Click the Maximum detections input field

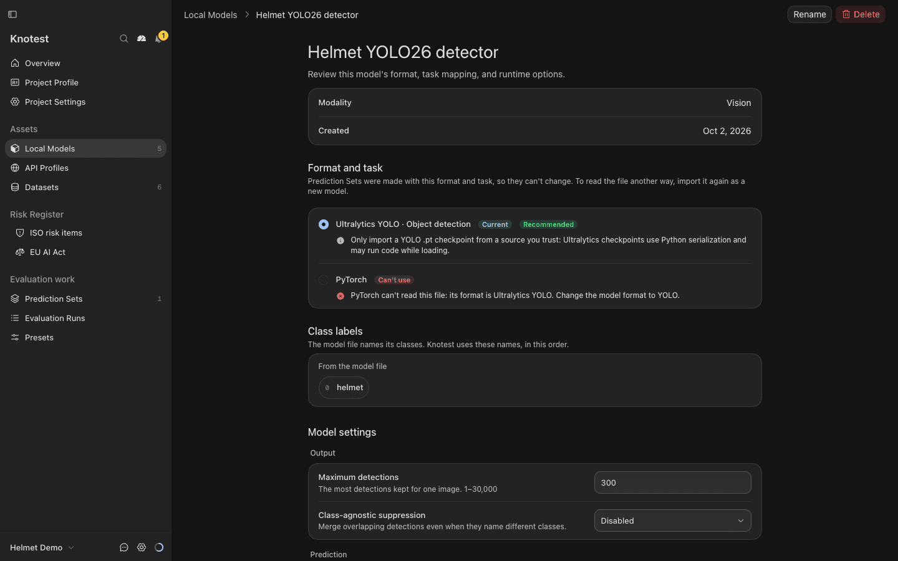pos(672,482)
